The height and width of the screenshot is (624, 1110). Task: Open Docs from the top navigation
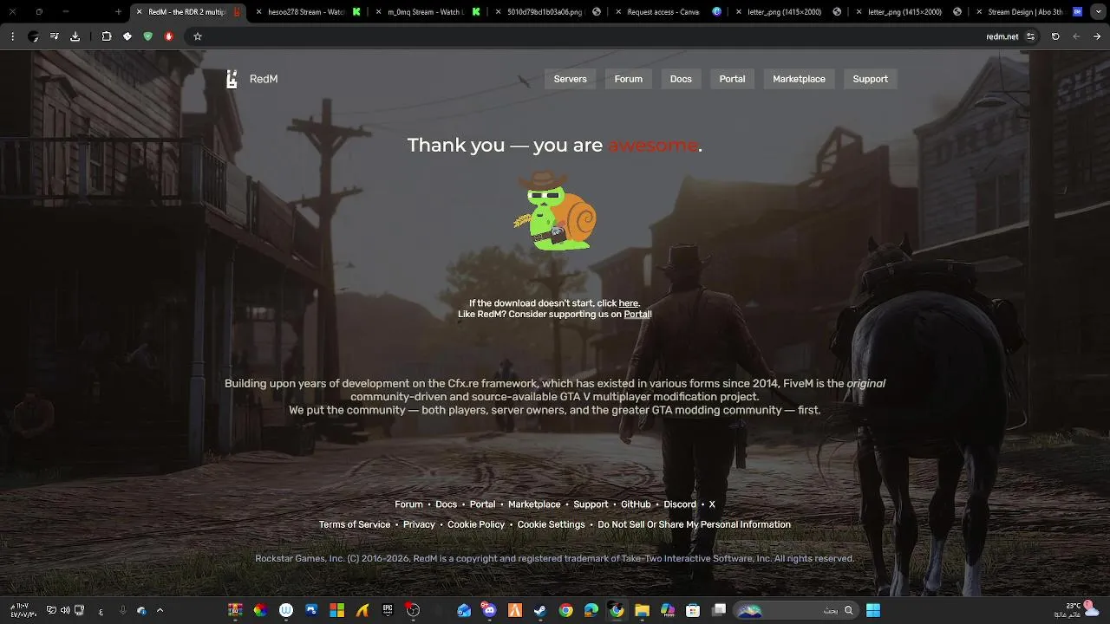(x=681, y=79)
